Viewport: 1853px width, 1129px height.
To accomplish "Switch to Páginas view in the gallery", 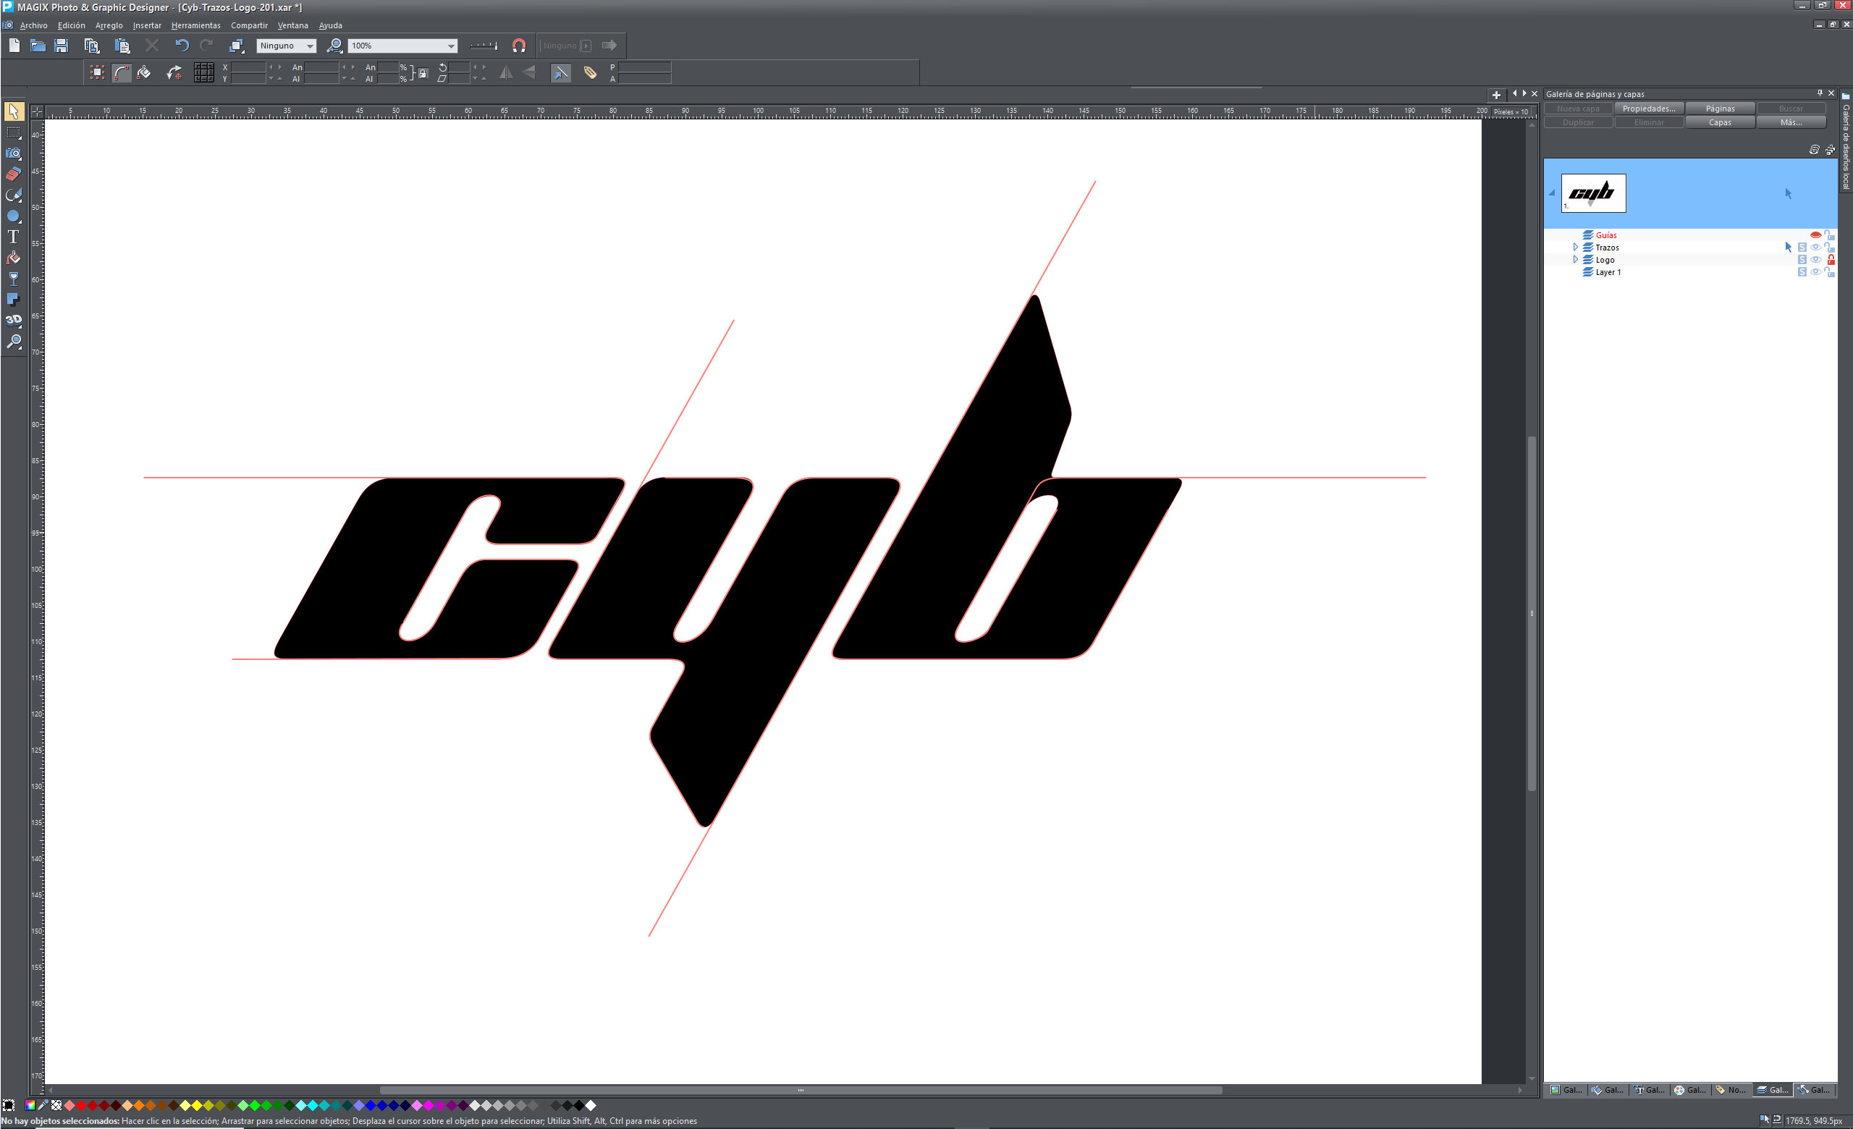I will click(x=1721, y=108).
